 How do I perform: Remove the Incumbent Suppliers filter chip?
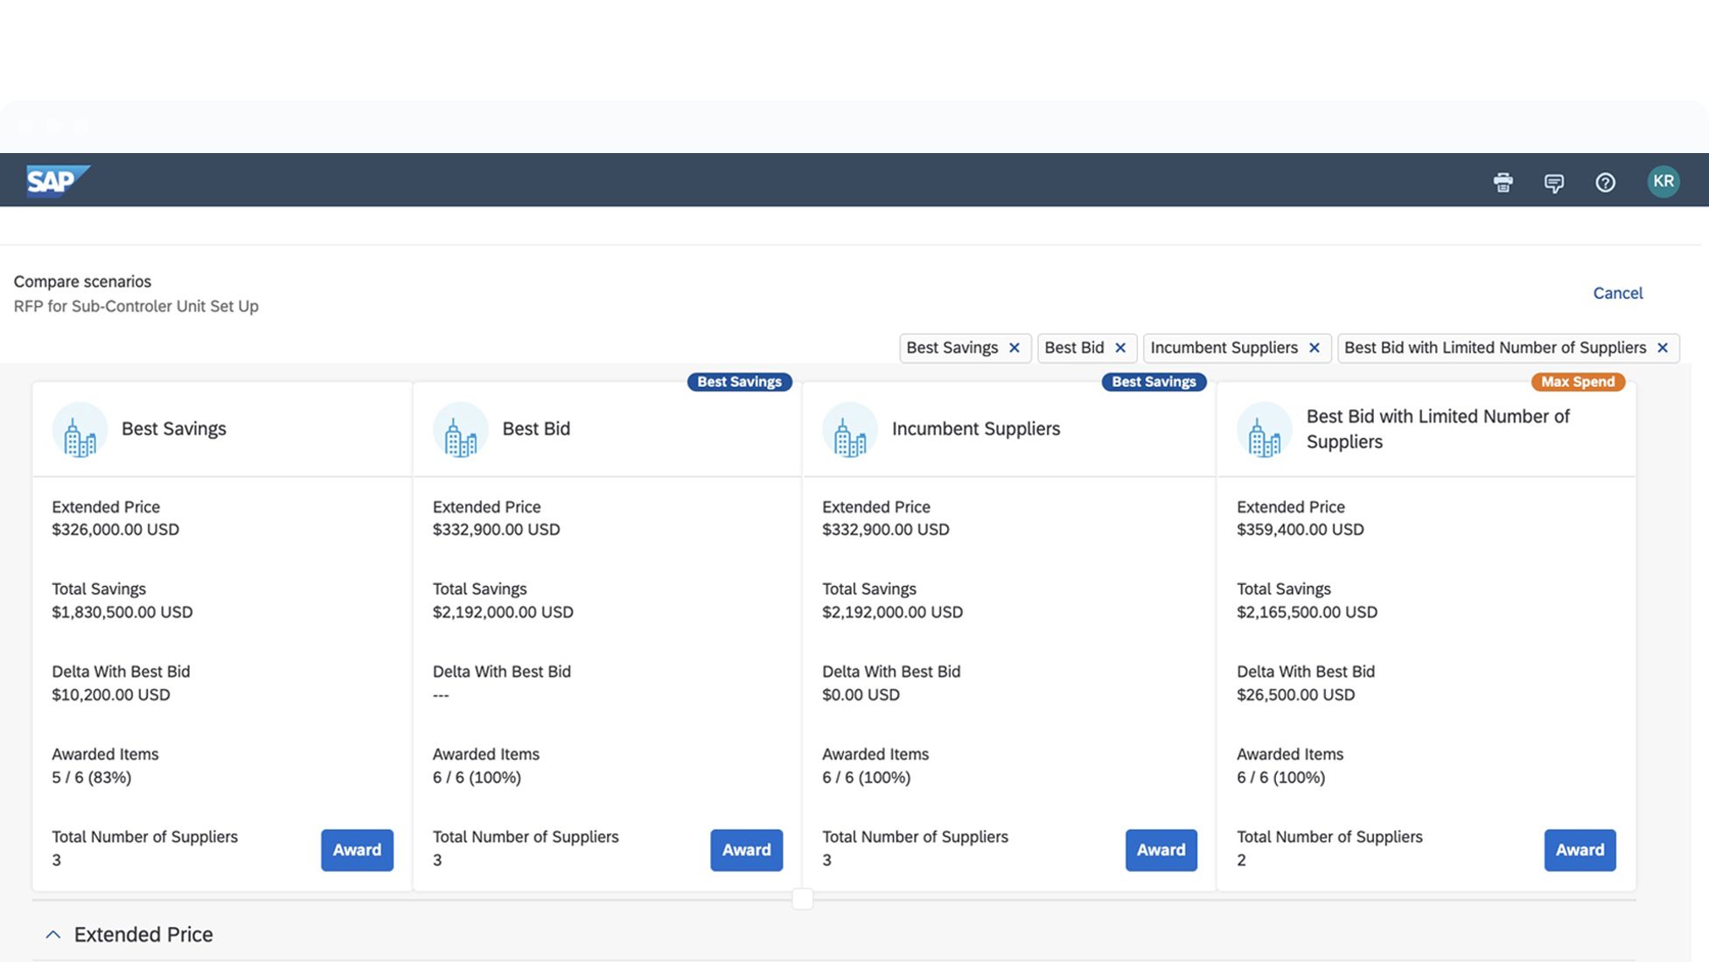click(x=1314, y=348)
